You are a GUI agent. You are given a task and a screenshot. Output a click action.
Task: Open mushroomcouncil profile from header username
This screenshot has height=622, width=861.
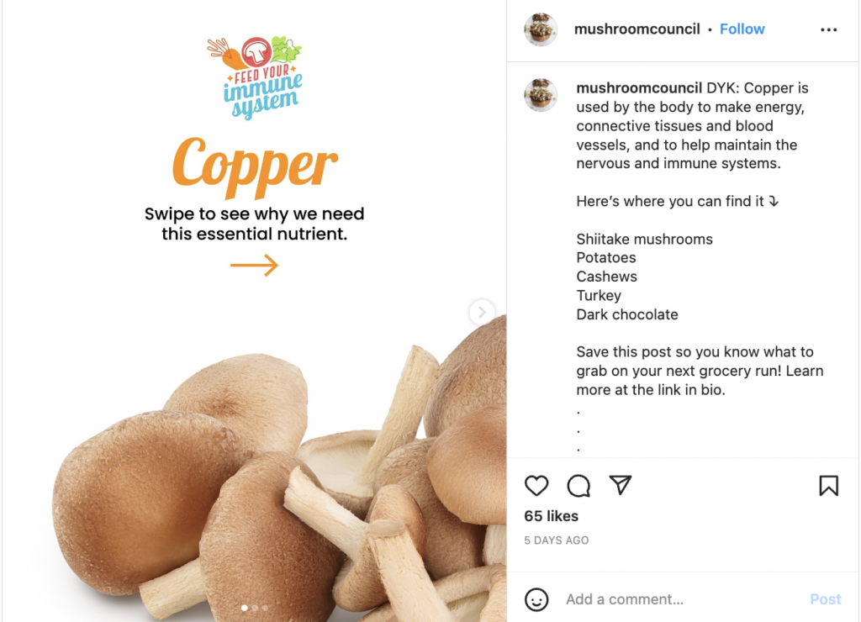point(637,29)
